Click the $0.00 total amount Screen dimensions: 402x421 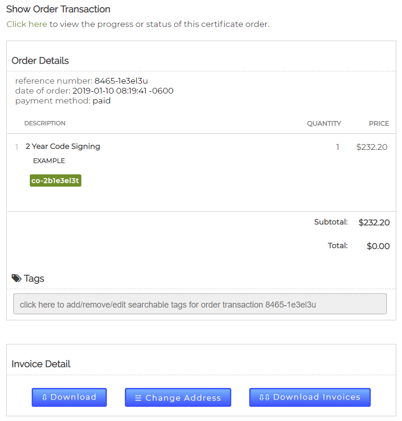tap(378, 246)
